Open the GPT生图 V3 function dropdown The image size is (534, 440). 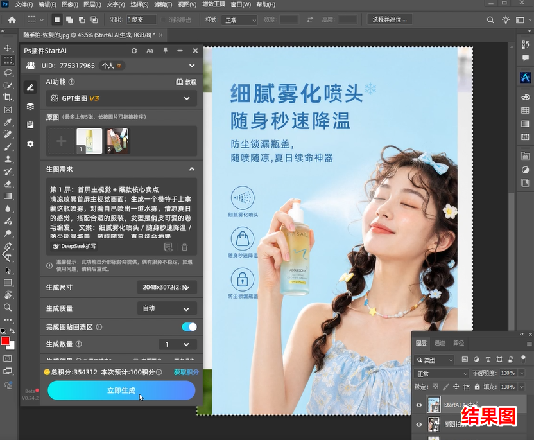[121, 98]
